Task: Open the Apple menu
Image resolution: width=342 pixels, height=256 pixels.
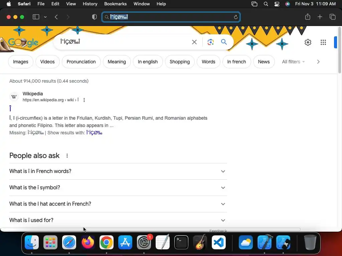Action: pos(9,4)
